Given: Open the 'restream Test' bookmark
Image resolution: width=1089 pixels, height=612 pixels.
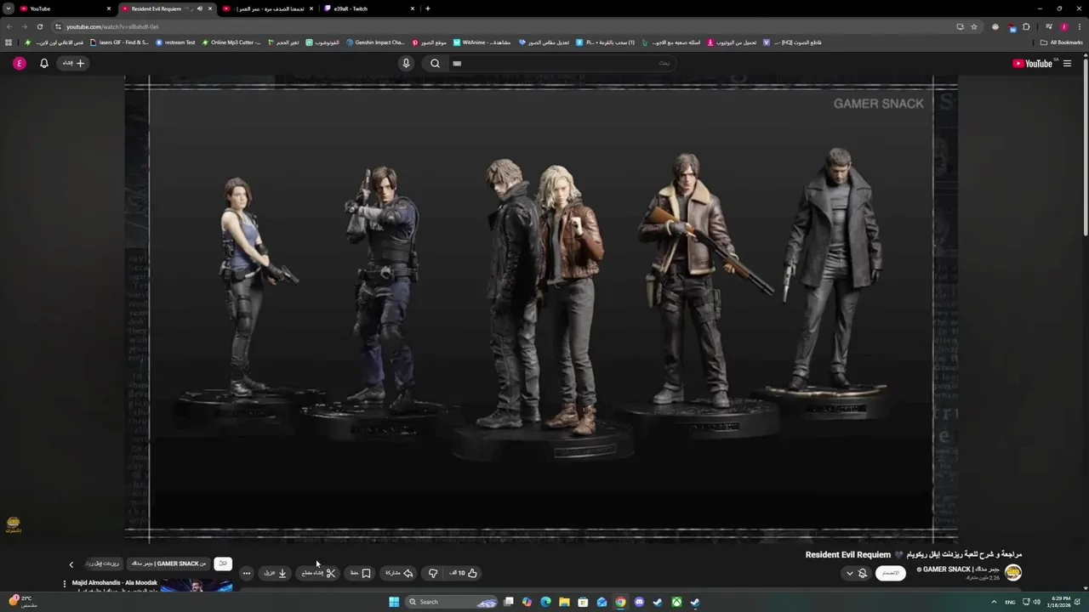Looking at the screenshot, I should tap(175, 42).
